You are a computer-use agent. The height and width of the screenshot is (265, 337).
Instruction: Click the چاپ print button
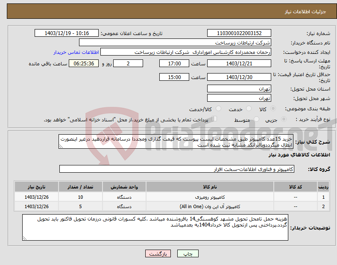188,253
